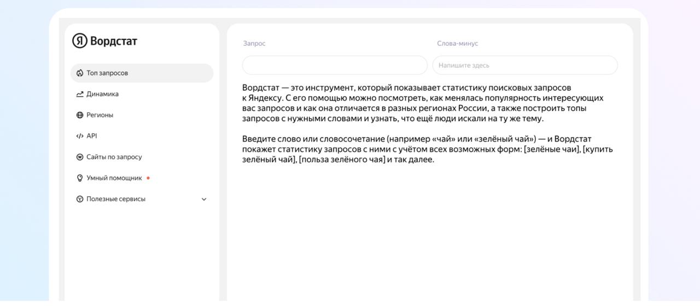This screenshot has width=700, height=306.
Task: Click the lightbulb icon beside Умный помощник
Action: [80, 178]
